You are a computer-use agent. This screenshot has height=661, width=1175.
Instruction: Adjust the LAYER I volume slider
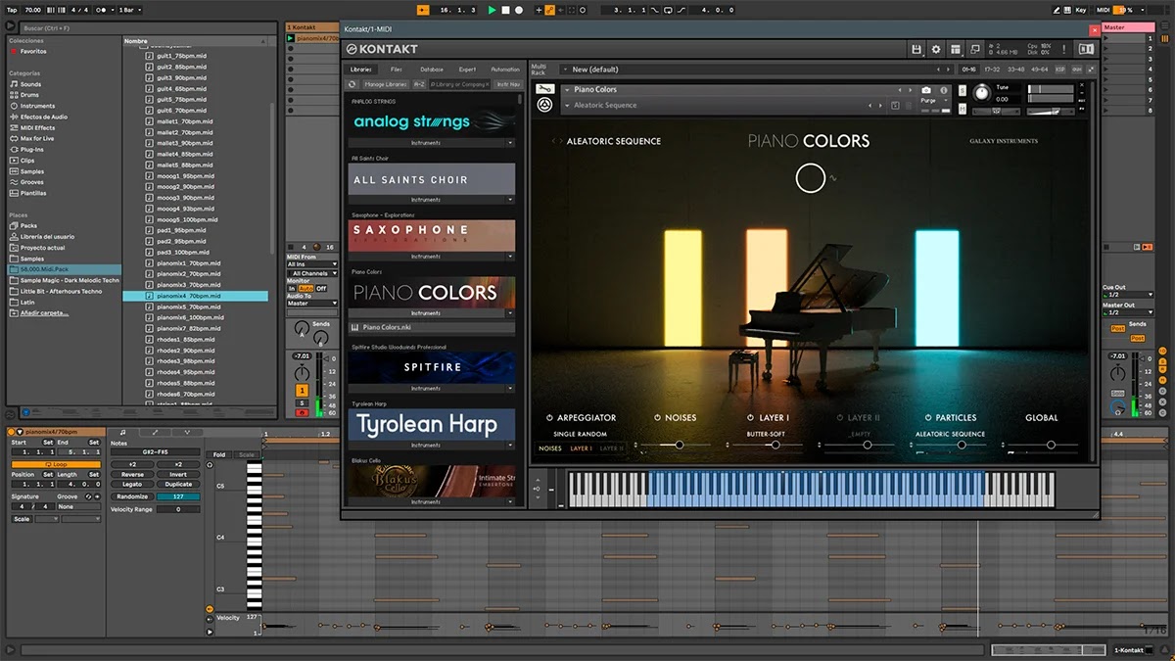(x=774, y=445)
